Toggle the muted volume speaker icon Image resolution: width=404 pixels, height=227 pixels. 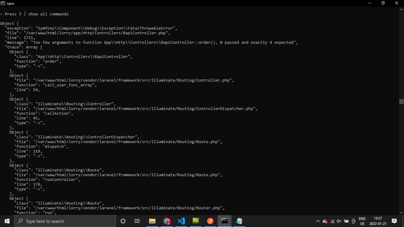(x=339, y=221)
